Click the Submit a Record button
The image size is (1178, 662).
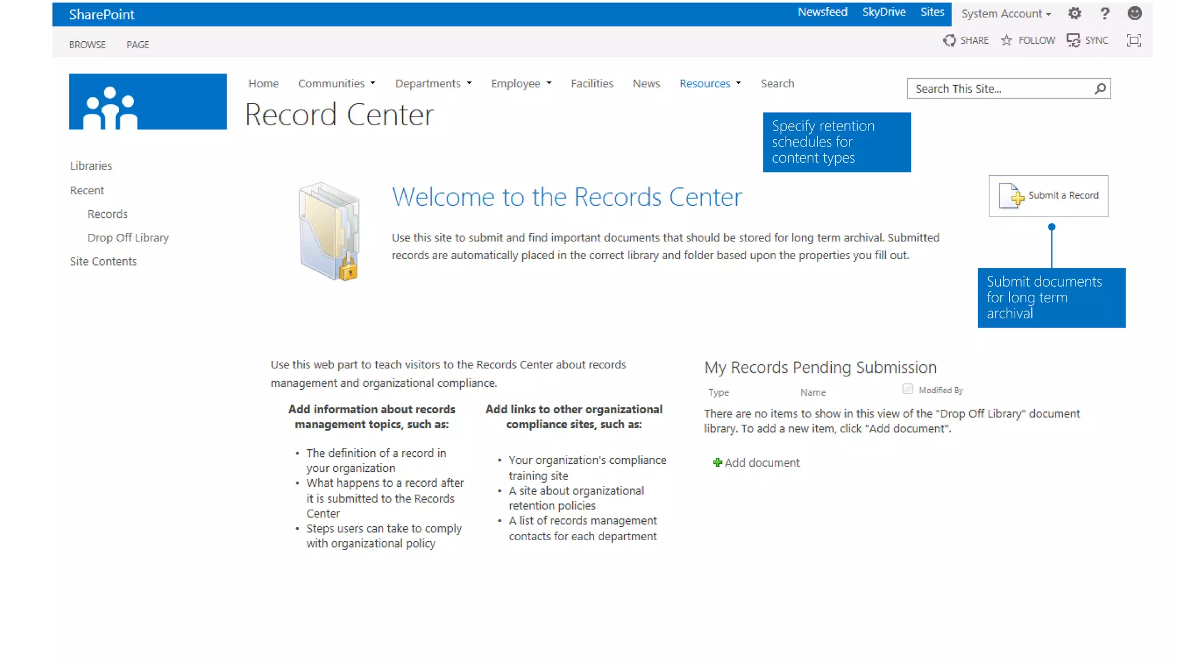pos(1048,196)
